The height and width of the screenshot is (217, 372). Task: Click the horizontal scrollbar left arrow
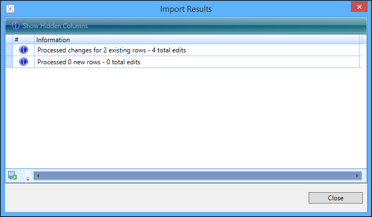click(38, 175)
